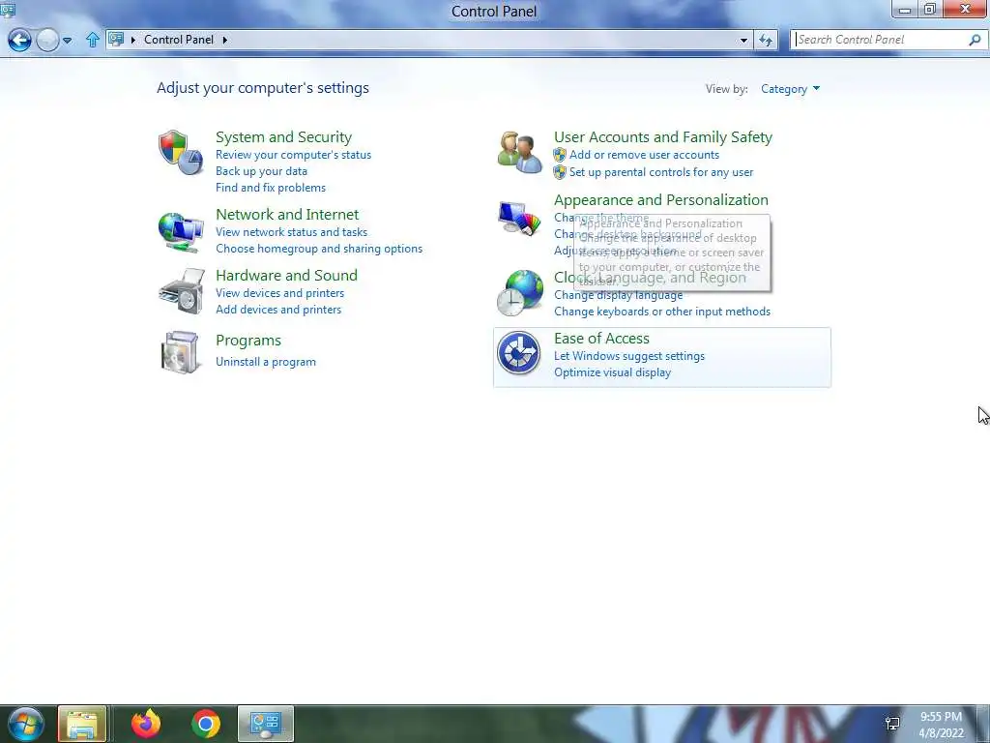
Task: Click Review your computer's status
Action: tap(293, 155)
